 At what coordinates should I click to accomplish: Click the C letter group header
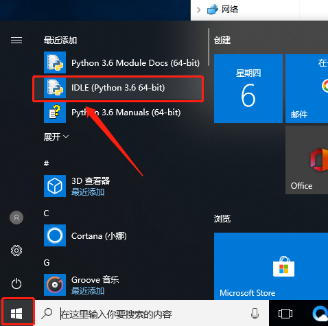pyautogui.click(x=47, y=213)
